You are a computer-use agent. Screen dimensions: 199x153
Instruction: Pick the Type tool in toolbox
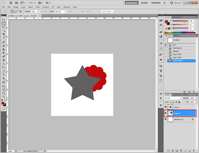(4, 75)
